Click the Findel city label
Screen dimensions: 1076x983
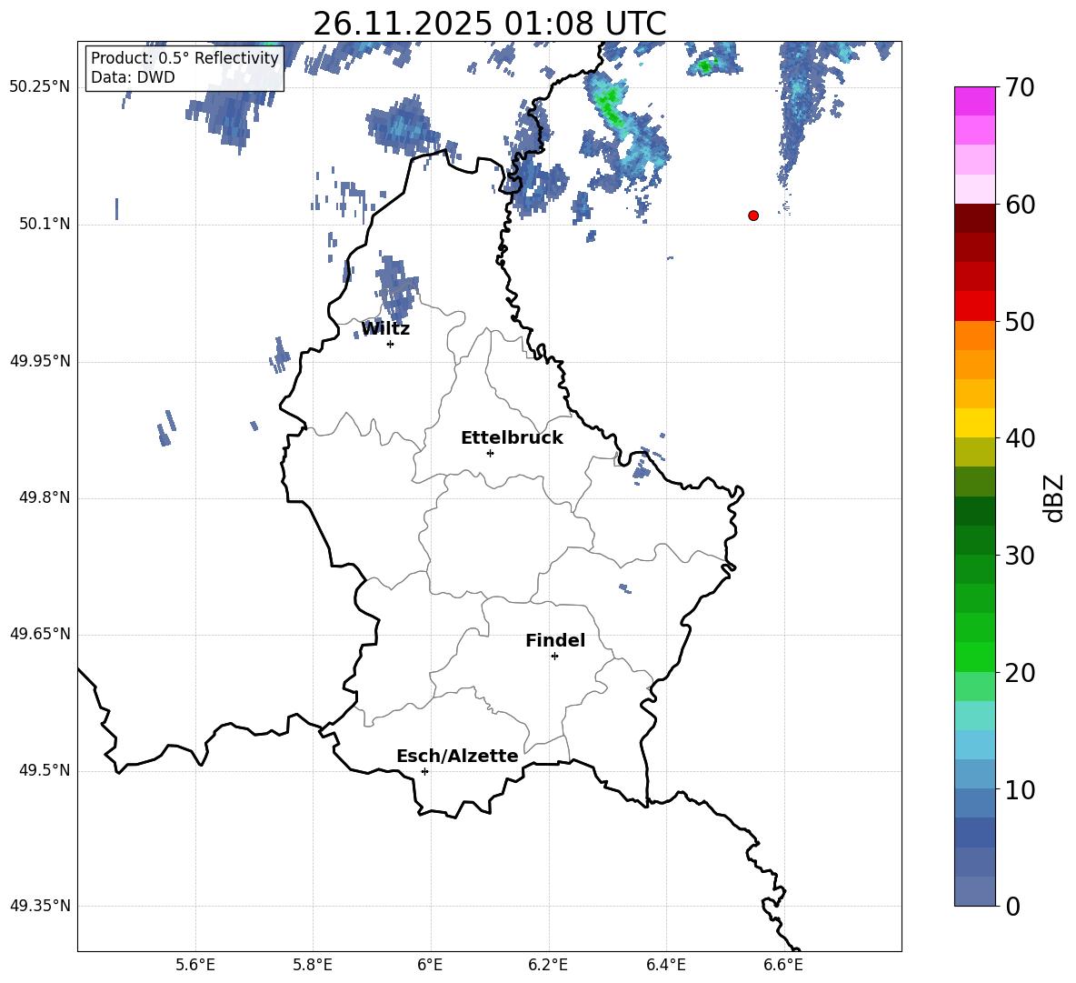coord(555,640)
